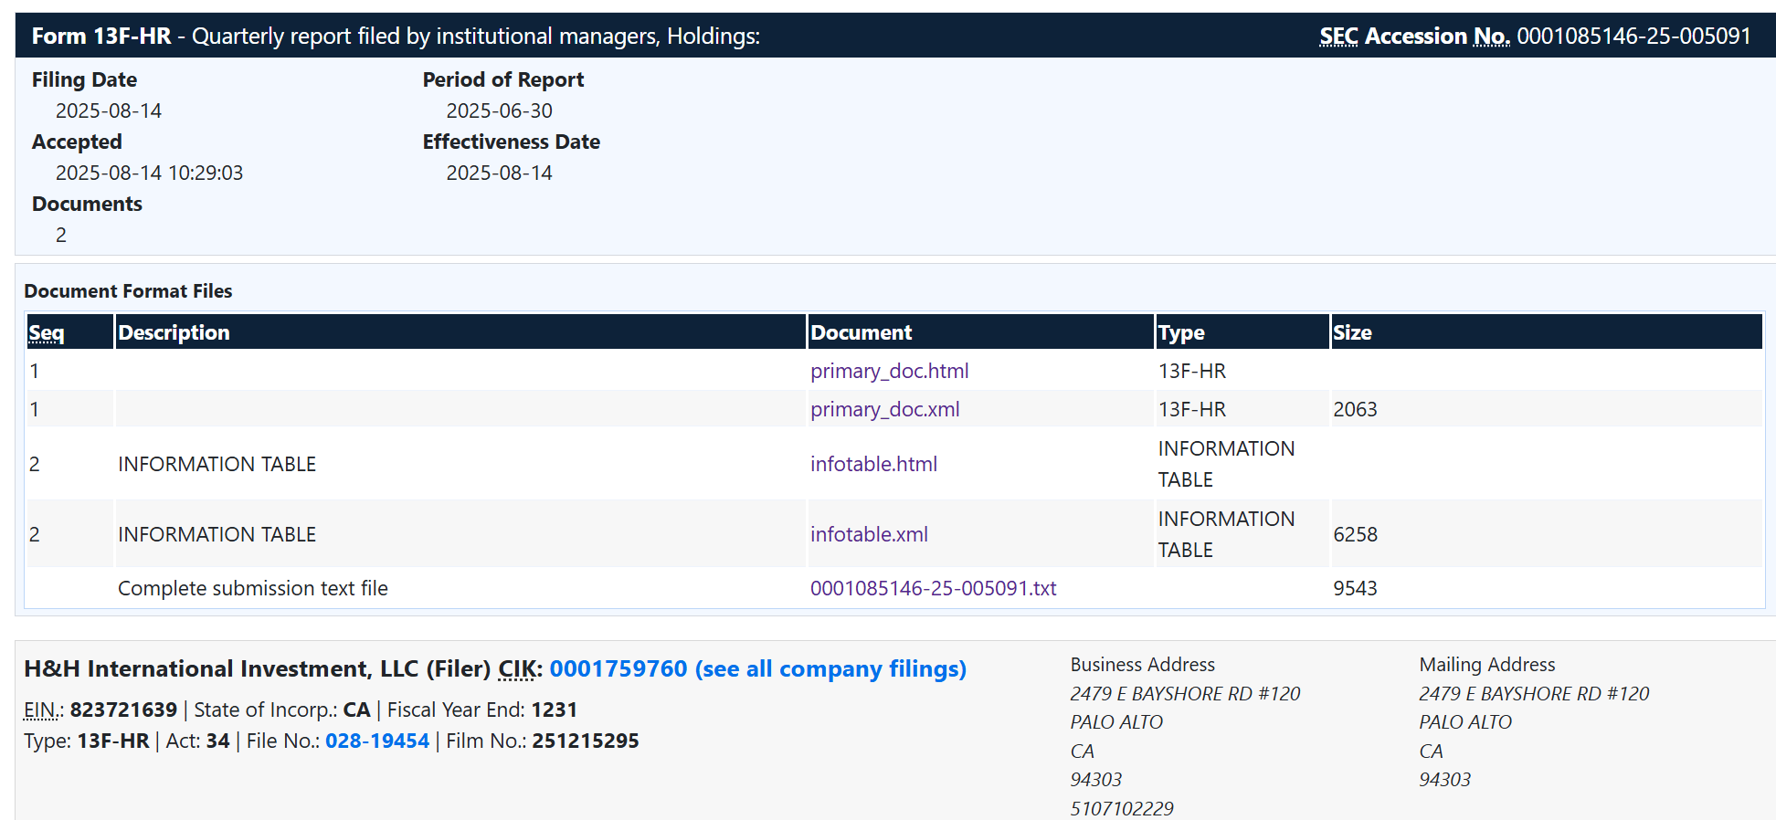Viewport: 1776px width, 820px height.
Task: Click the Film No. value 251215295
Action: pos(585,741)
